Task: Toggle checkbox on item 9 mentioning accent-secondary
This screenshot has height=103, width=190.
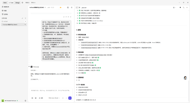Action: (x=80, y=21)
